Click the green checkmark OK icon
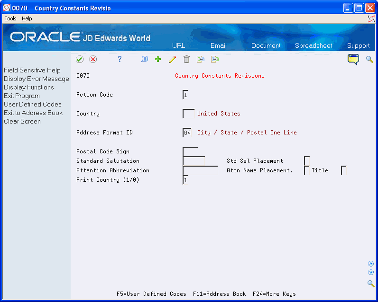 pyautogui.click(x=80, y=59)
